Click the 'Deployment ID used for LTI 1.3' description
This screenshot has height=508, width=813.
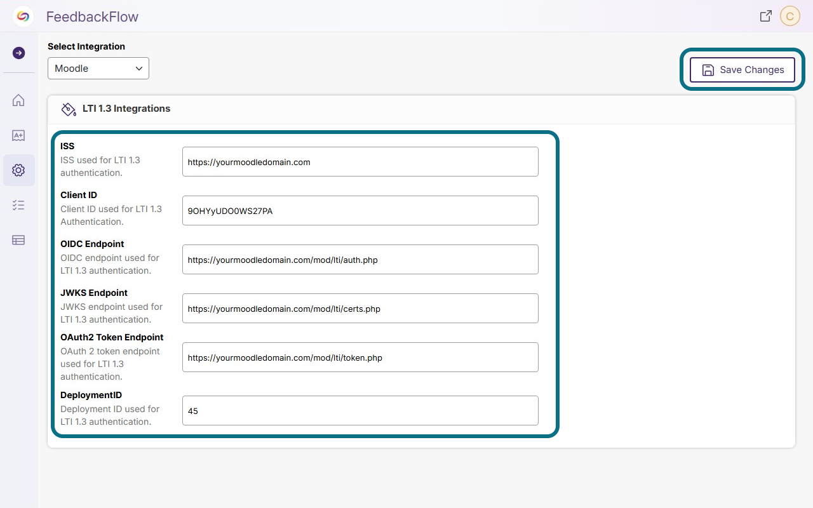coord(110,415)
